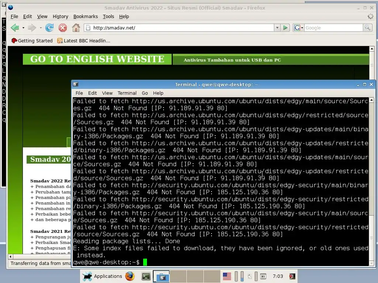Click scroll-up arrow of Firefox page

coord(371,49)
